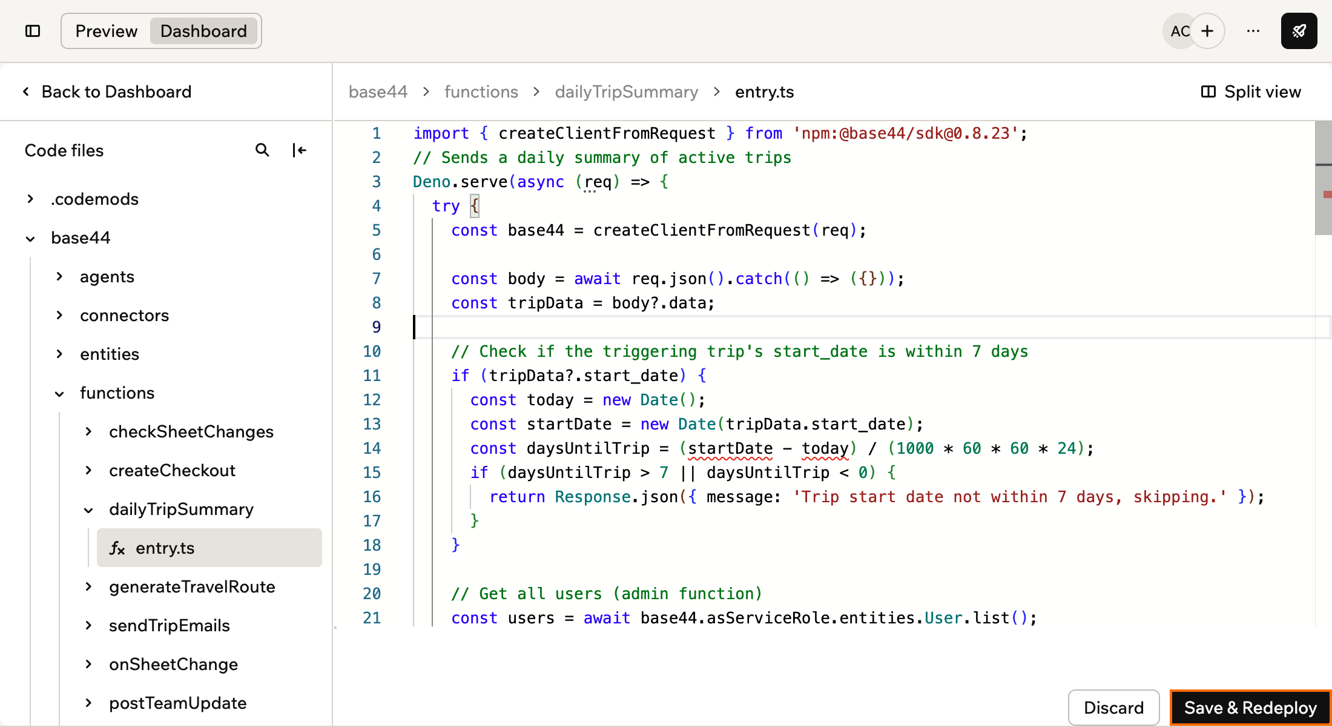Open the three-dot more options menu
The height and width of the screenshot is (727, 1332).
(1253, 31)
